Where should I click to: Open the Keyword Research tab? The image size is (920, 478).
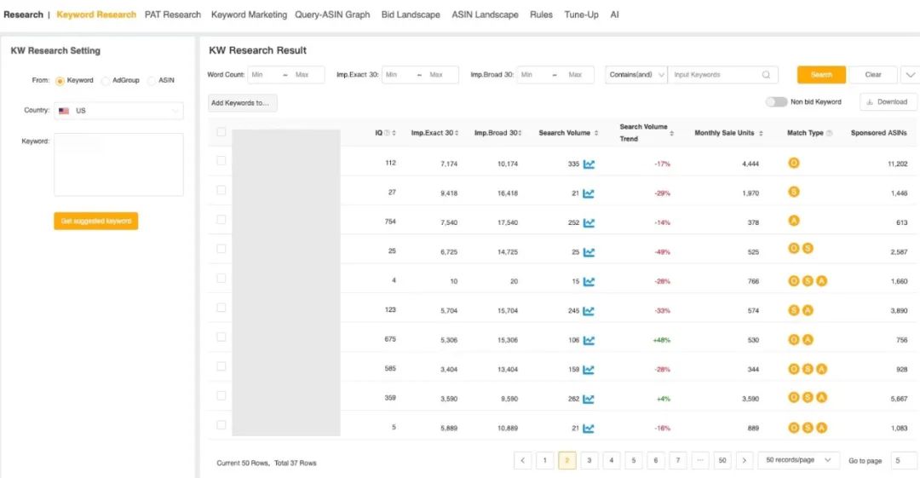coord(96,14)
